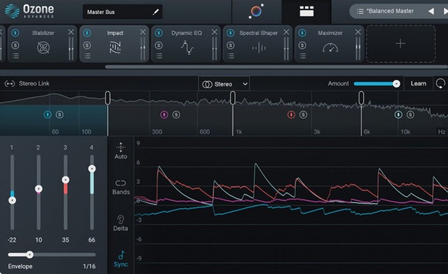Click the reset circular arrow next to Learn
Screen dimensions: 448x274
click(x=440, y=83)
